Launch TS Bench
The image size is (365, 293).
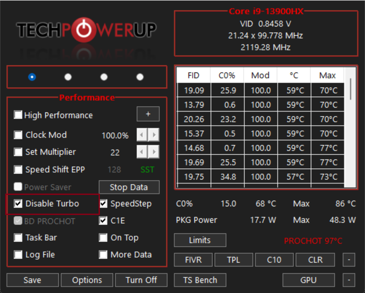point(200,280)
